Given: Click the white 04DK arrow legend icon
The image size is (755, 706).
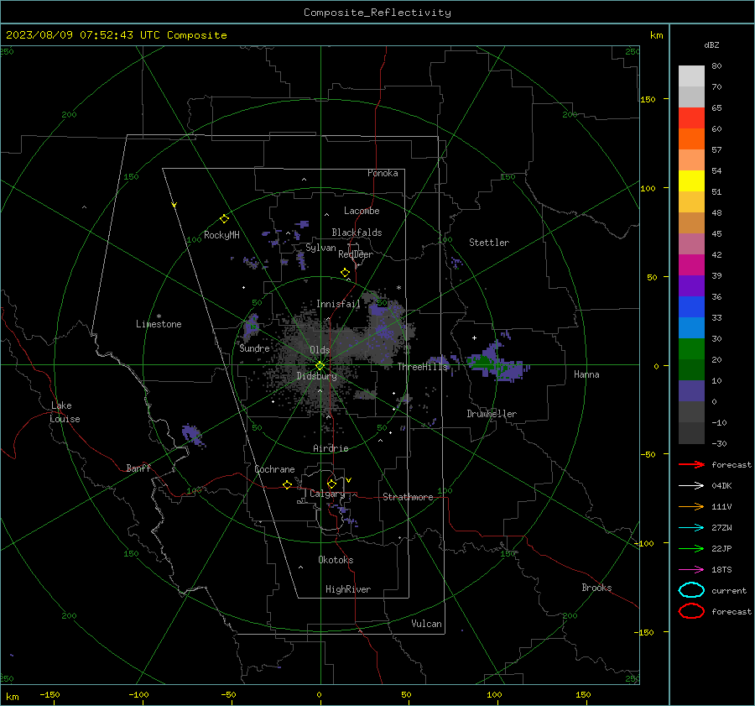Looking at the screenshot, I should (691, 485).
